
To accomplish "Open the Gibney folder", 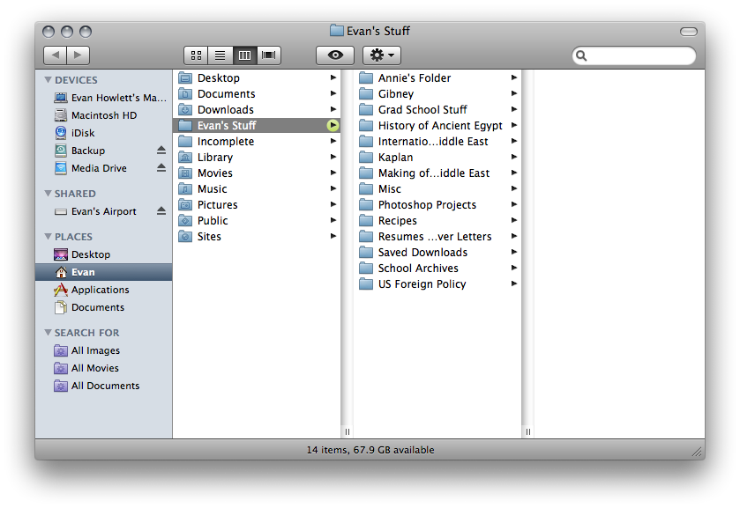I will tap(437, 94).
